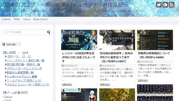Open the RSS feed icon
Image resolution: width=179 pixels, height=101 pixels.
(171, 5)
